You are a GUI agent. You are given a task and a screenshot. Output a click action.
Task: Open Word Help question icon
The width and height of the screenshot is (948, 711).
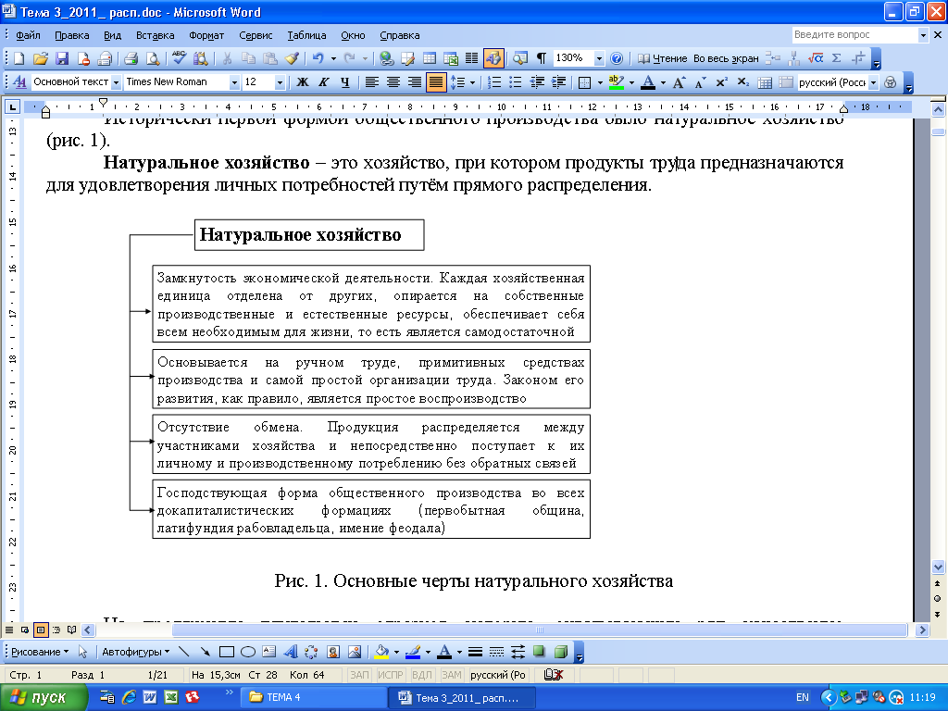coord(616,58)
